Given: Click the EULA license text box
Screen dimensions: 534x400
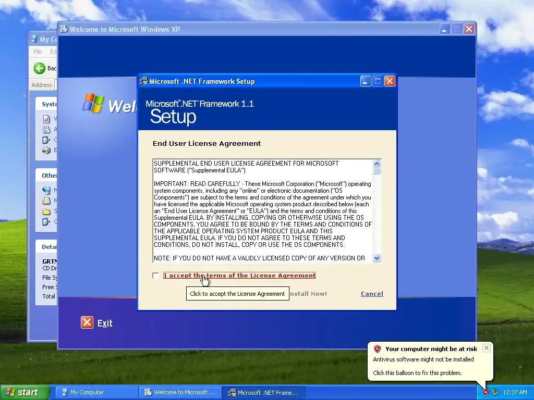Looking at the screenshot, I should click(263, 210).
